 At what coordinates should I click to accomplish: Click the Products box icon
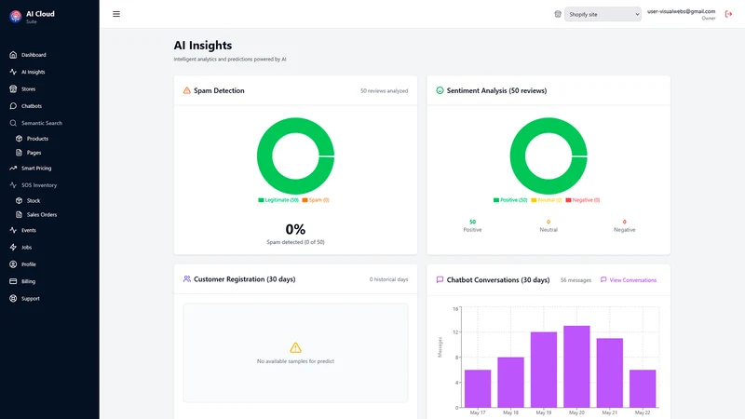click(19, 139)
